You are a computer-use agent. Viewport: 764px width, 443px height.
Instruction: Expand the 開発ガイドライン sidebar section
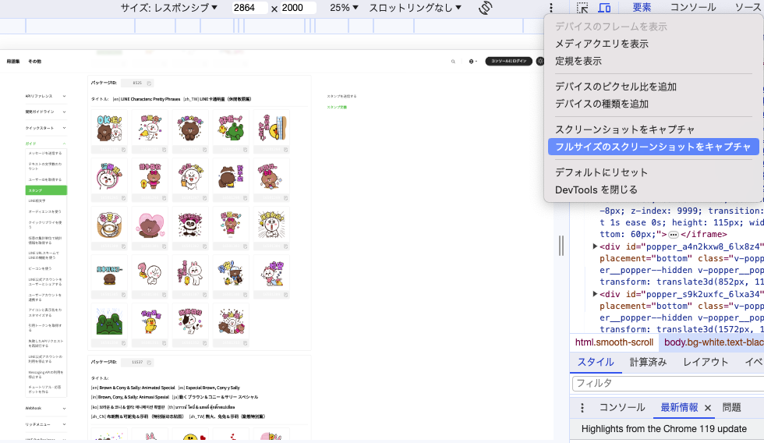46,112
